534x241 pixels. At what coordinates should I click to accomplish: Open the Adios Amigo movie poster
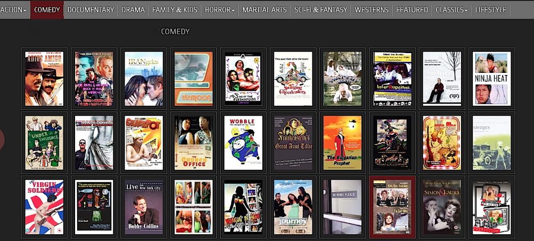pos(44,79)
